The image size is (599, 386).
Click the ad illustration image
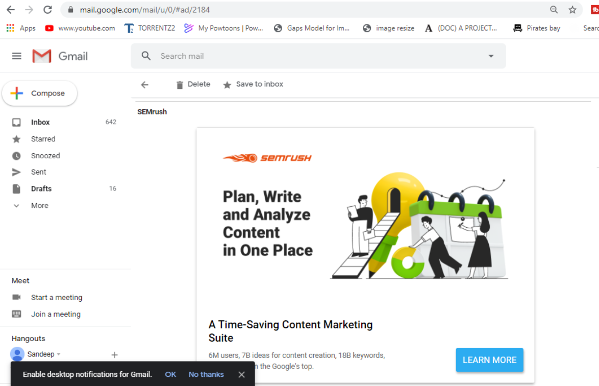tap(419, 226)
